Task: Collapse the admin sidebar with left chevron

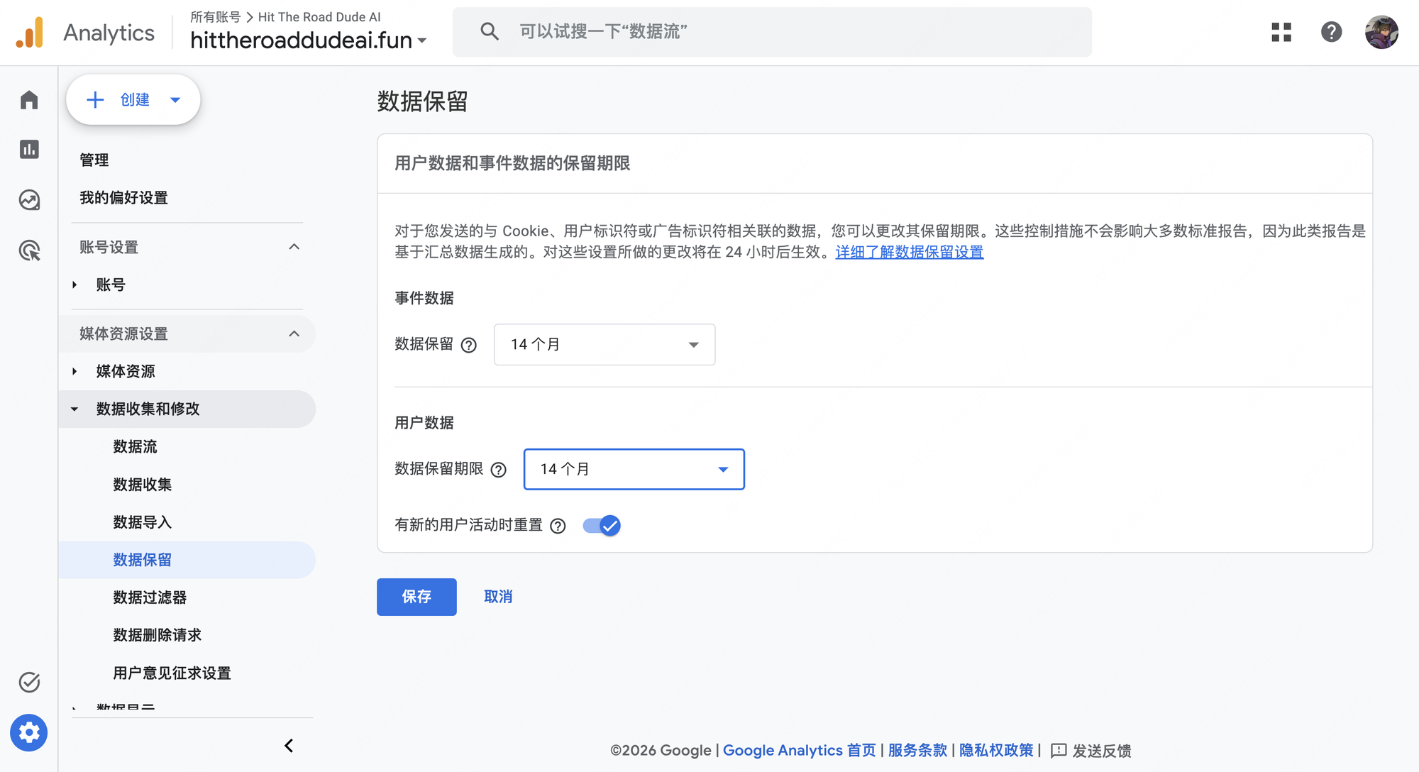Action: point(289,746)
